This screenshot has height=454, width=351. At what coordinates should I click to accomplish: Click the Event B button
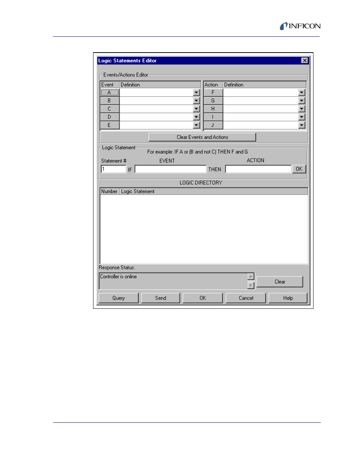coord(110,101)
